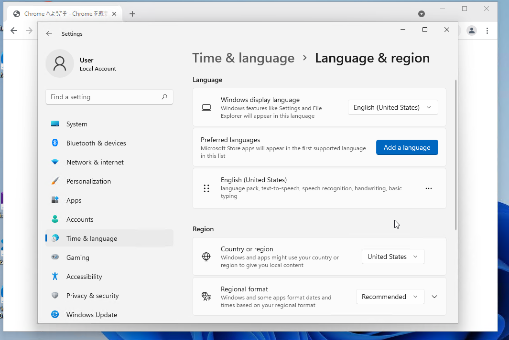Click the Bluetooth & devices icon
The width and height of the screenshot is (509, 340).
[55, 143]
